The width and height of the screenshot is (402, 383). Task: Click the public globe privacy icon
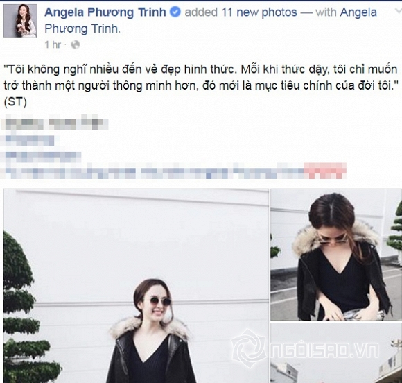(x=76, y=44)
